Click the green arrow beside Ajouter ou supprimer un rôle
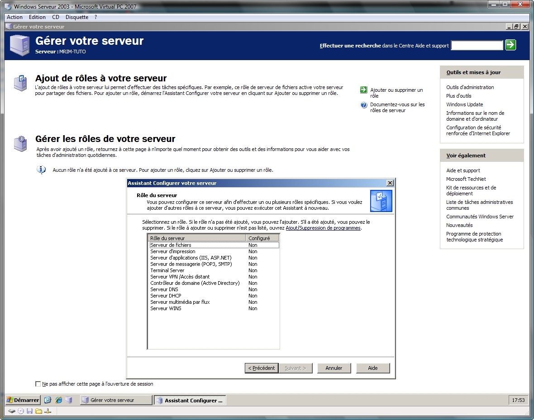The image size is (534, 420). pyautogui.click(x=363, y=90)
